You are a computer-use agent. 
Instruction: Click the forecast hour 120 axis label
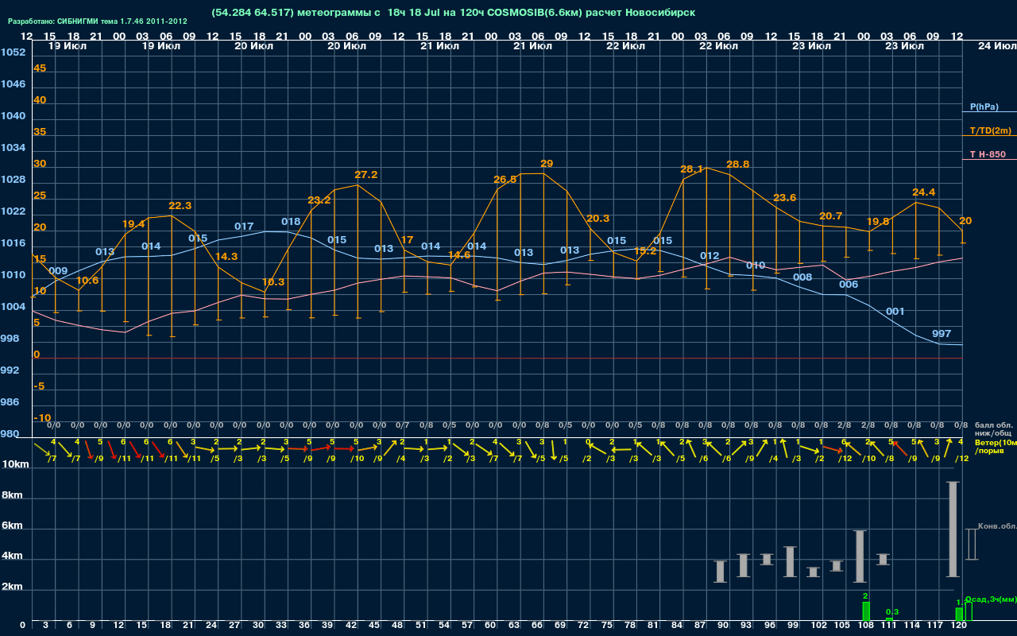[959, 626]
